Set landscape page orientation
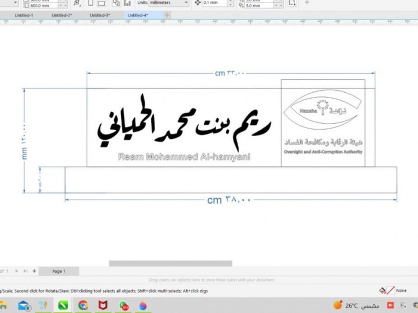418x313 pixels. click(x=101, y=3)
